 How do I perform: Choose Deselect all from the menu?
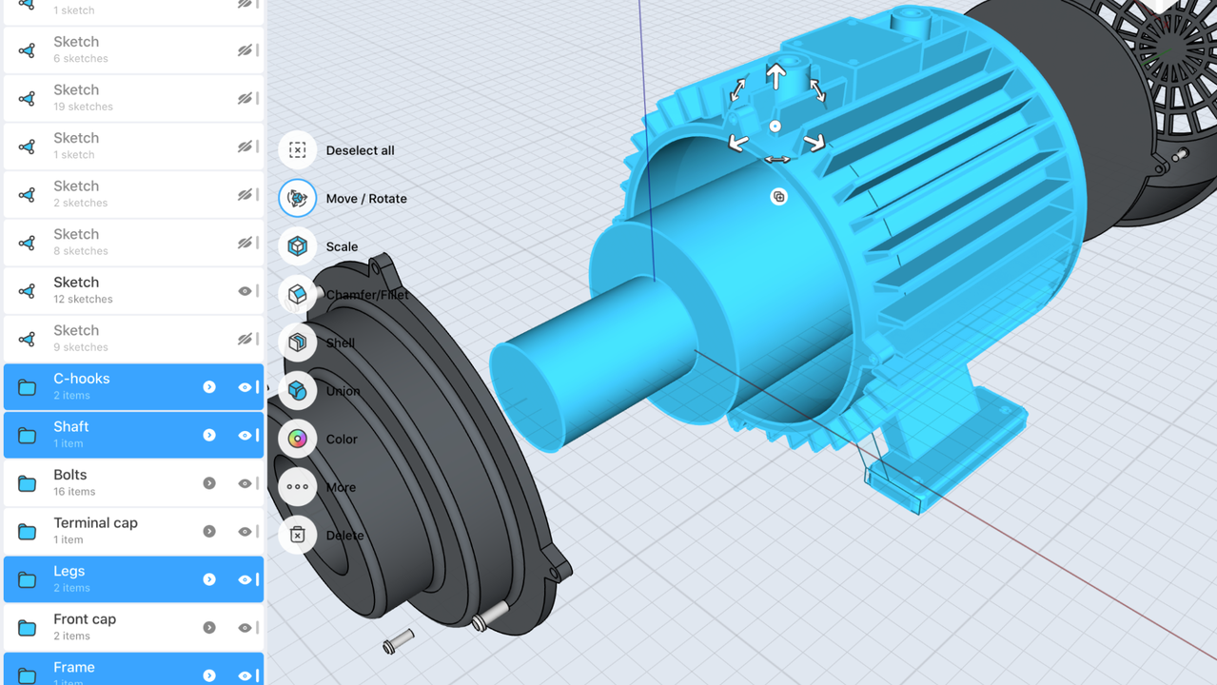[362, 149]
